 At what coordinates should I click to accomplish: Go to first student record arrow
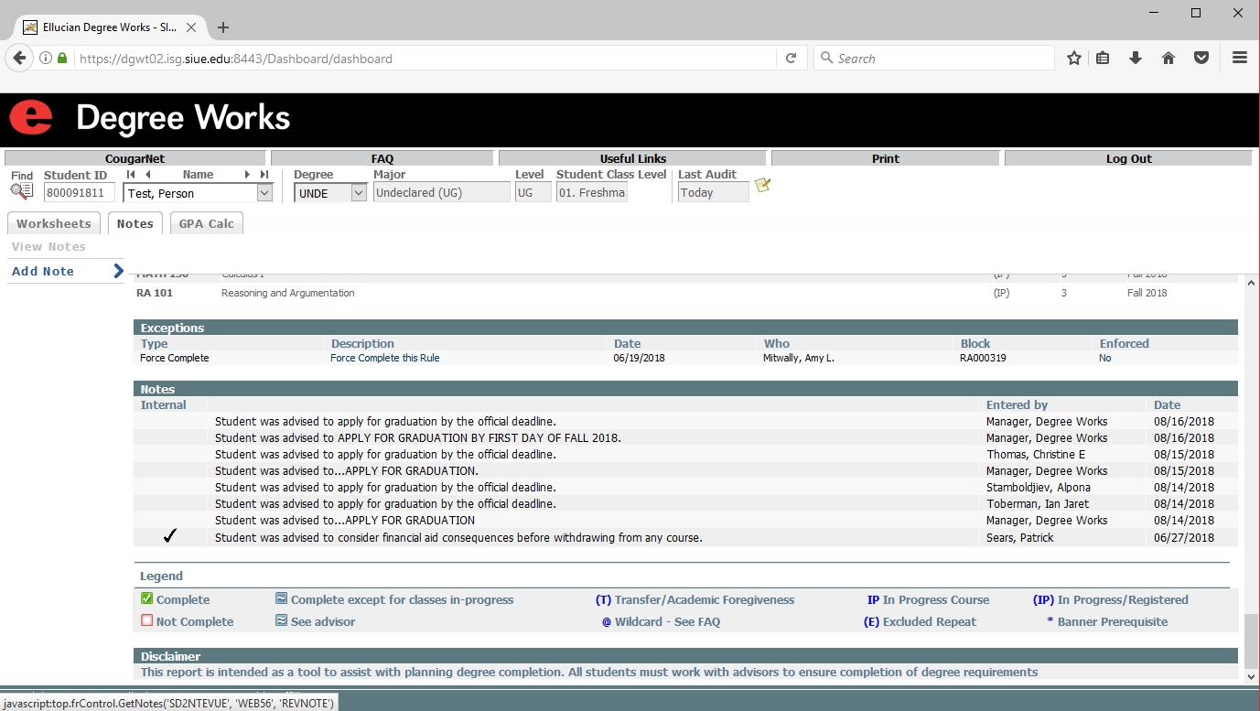[131, 175]
